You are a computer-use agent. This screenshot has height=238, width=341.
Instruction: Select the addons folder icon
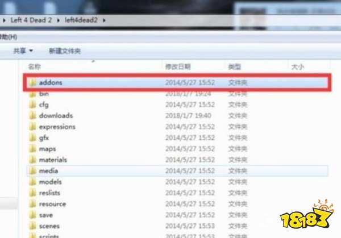pyautogui.click(x=32, y=82)
